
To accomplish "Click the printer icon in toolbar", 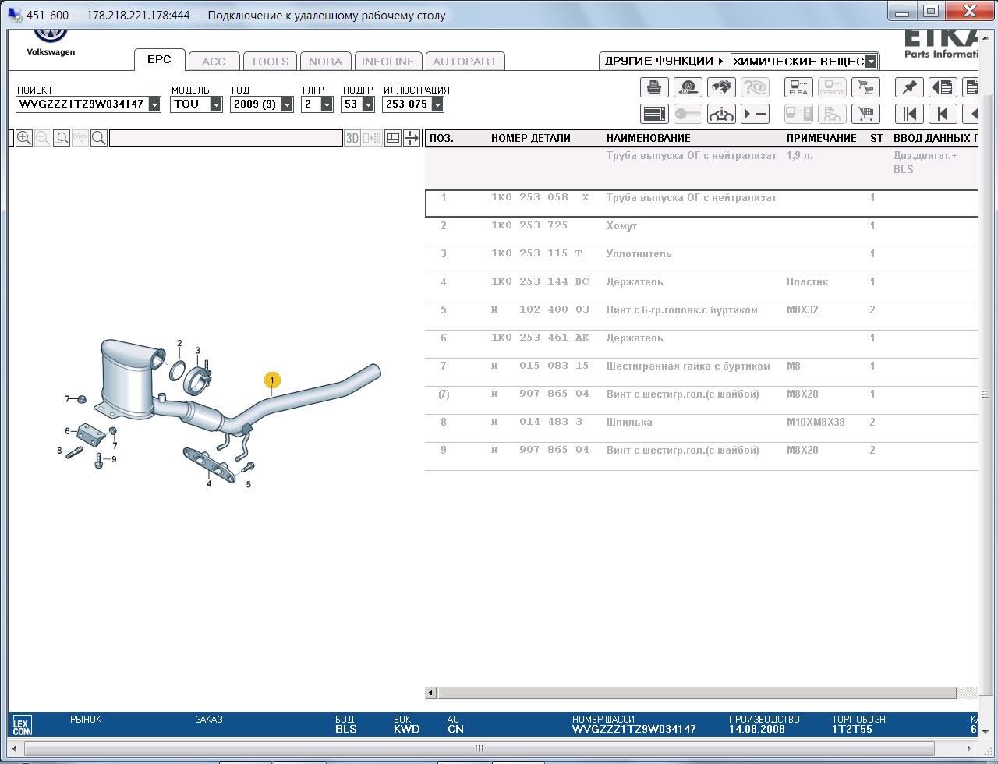I will point(655,87).
